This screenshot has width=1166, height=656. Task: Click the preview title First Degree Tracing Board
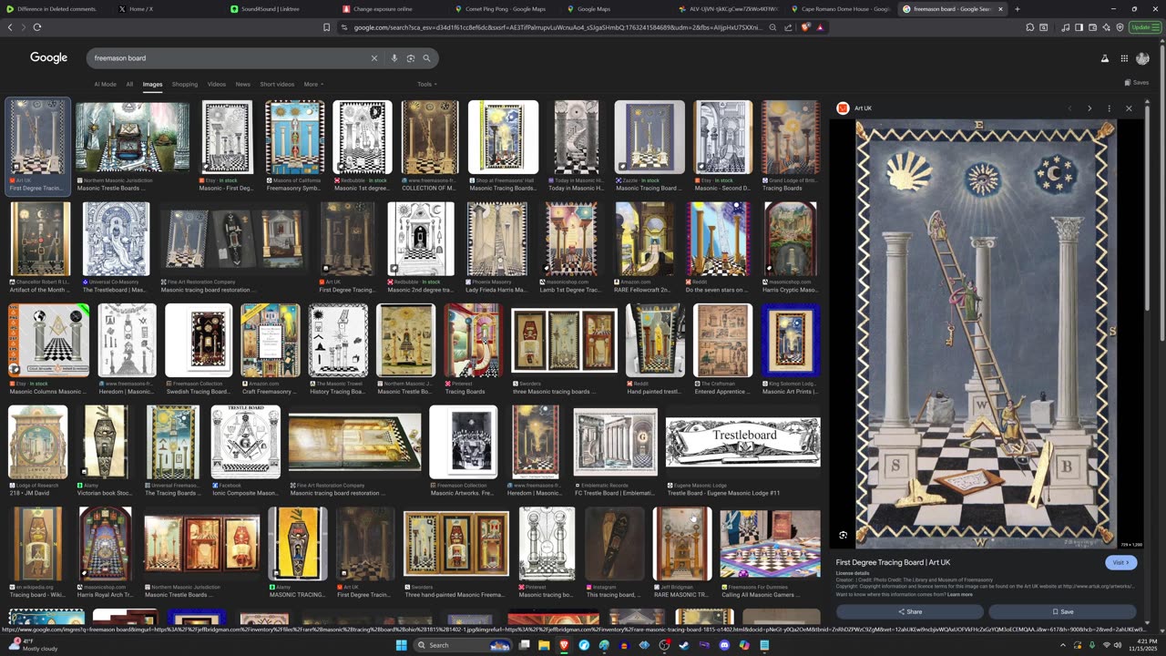pyautogui.click(x=893, y=562)
